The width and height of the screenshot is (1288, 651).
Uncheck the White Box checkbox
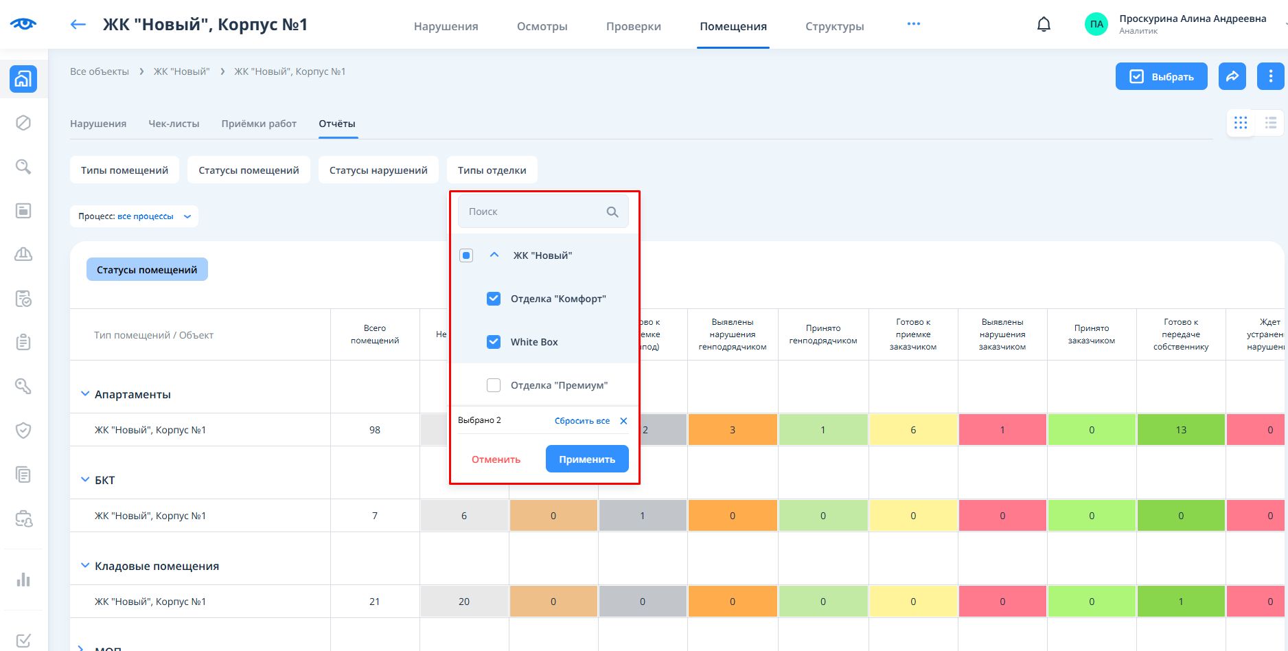tap(494, 342)
